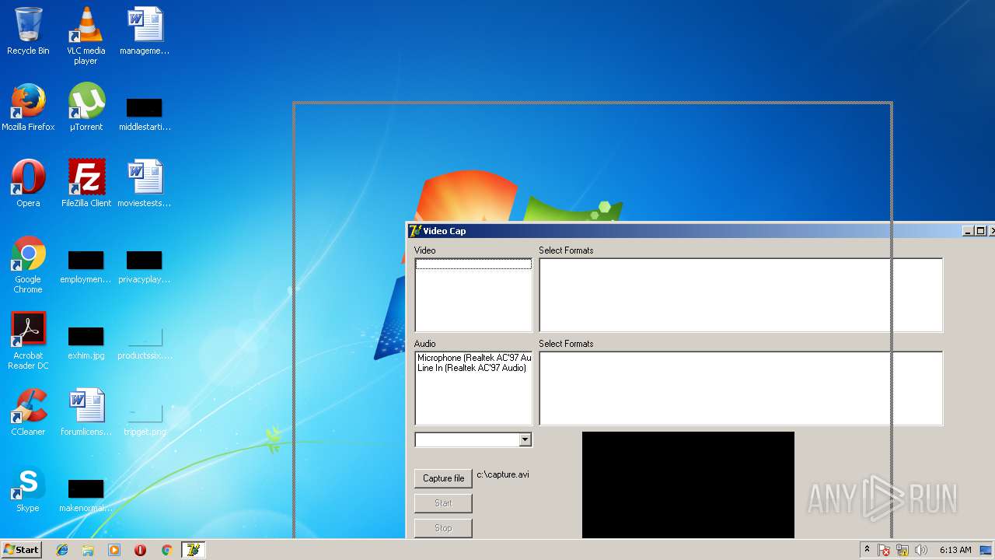Select the makenormal file icon

[x=86, y=495]
